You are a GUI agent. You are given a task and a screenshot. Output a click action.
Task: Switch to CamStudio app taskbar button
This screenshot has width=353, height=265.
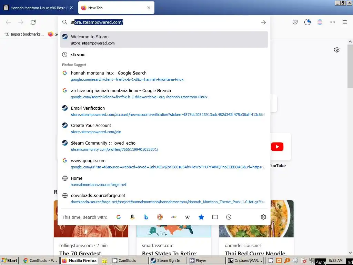click(x=129, y=261)
